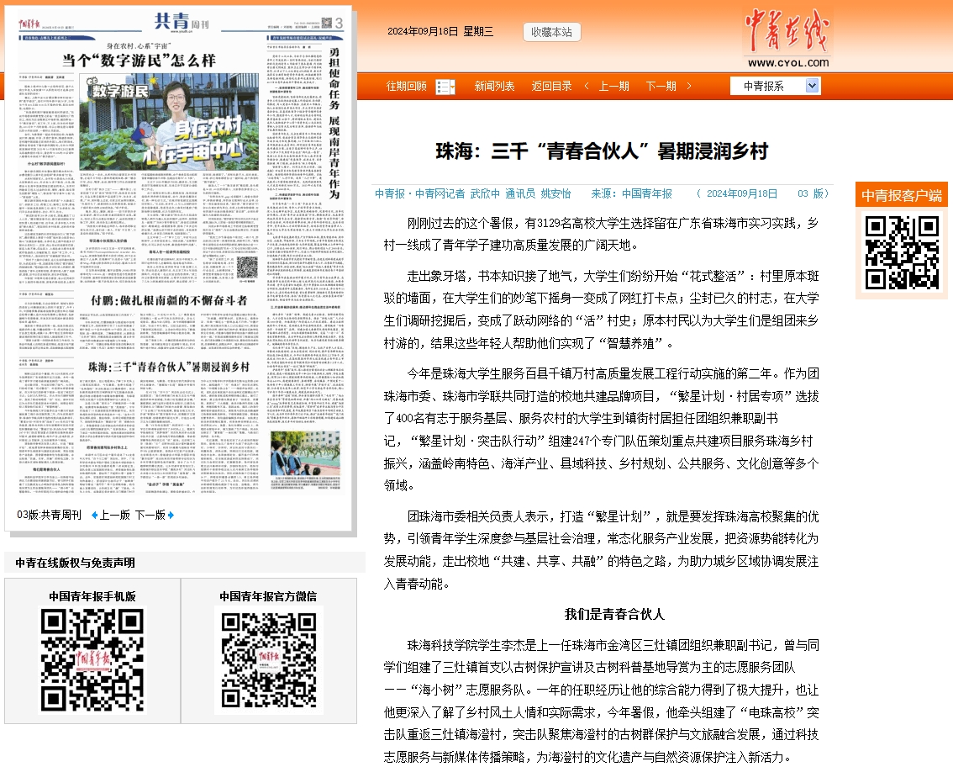Click the 中国青年报官方微信 QR code
The image size is (953, 767).
tap(268, 659)
